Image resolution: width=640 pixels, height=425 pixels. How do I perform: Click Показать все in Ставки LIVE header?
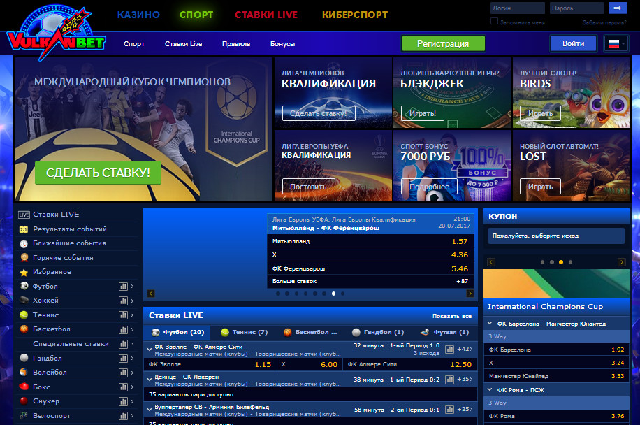pos(452,316)
